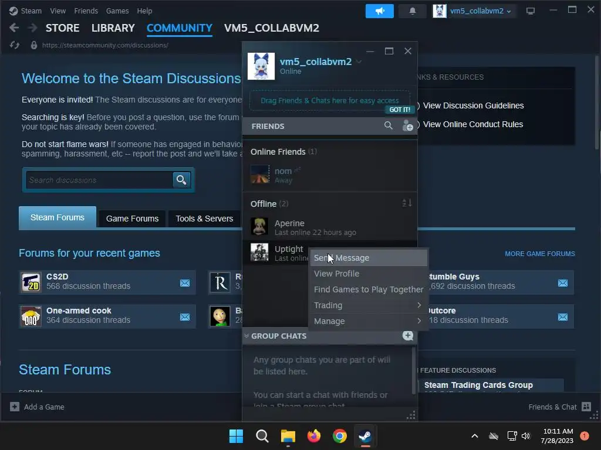This screenshot has height=450, width=601.
Task: Click the Steam taskbar icon
Action: coord(365,436)
